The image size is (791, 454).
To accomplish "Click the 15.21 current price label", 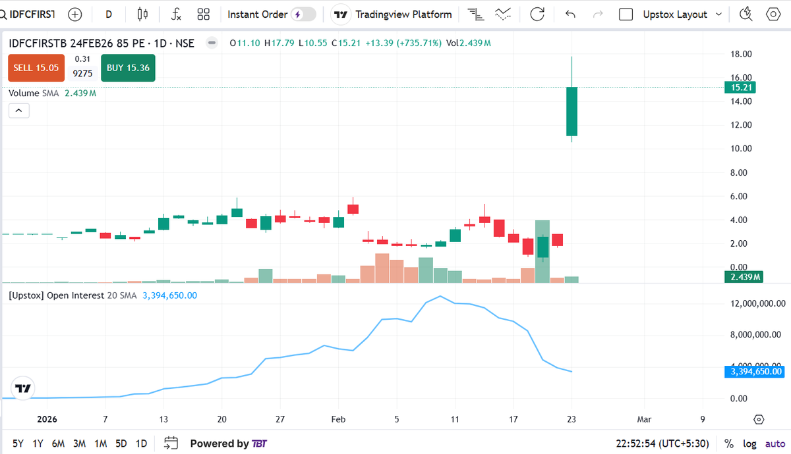I will 739,87.
